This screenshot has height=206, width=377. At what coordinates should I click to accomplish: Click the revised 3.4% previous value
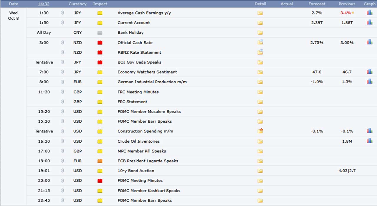point(345,13)
